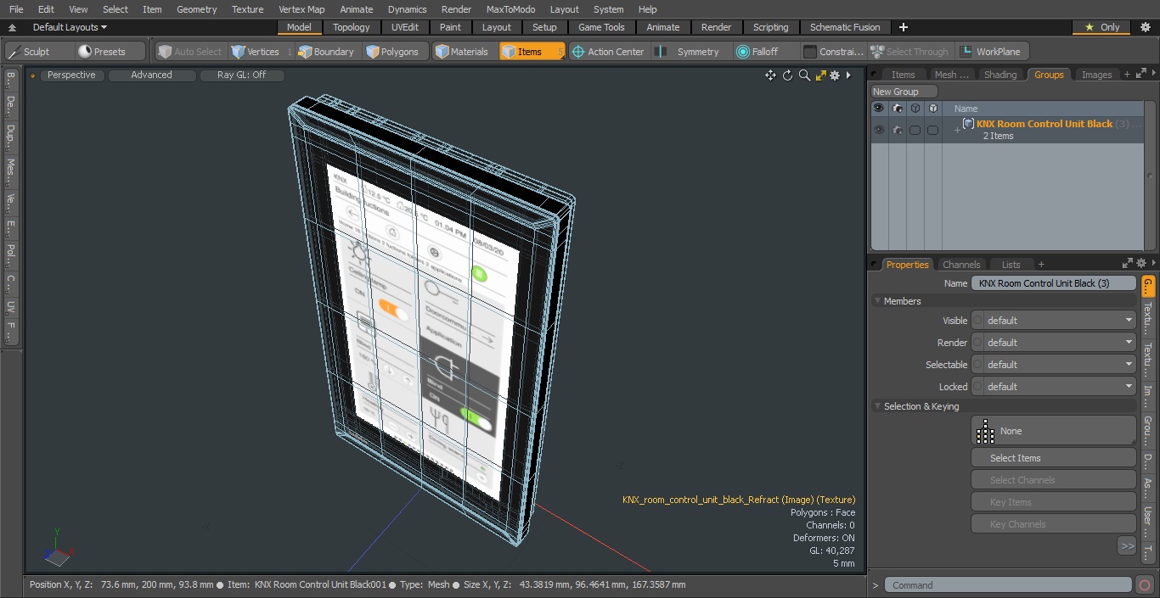Open the Selectable dropdown

click(1053, 365)
